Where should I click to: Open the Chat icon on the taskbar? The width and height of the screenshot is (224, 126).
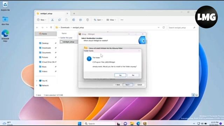click(125, 124)
